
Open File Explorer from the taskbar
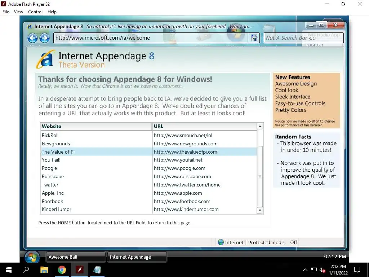tap(44, 270)
